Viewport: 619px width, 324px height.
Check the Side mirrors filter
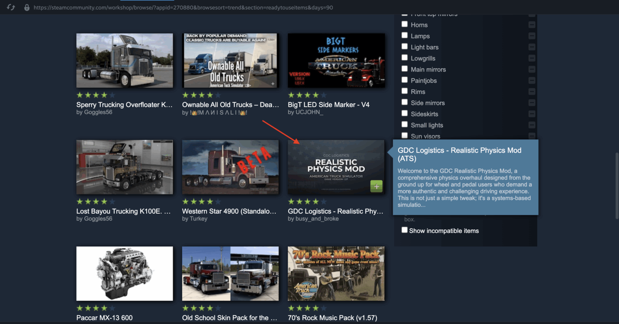click(x=404, y=102)
